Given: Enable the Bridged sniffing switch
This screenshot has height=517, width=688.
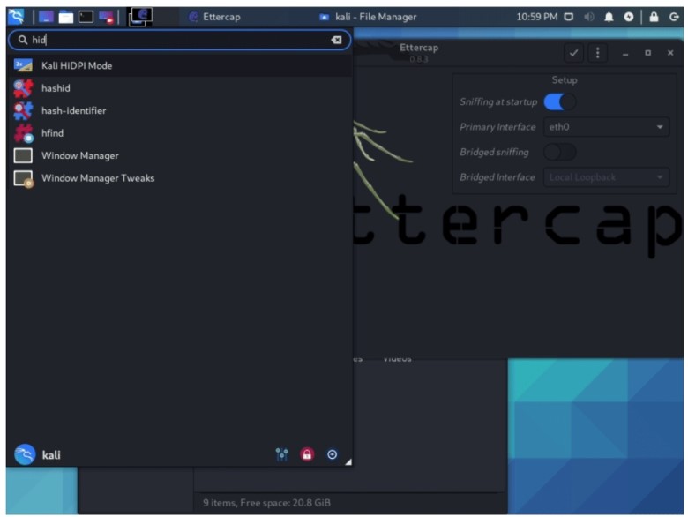Looking at the screenshot, I should [x=559, y=152].
